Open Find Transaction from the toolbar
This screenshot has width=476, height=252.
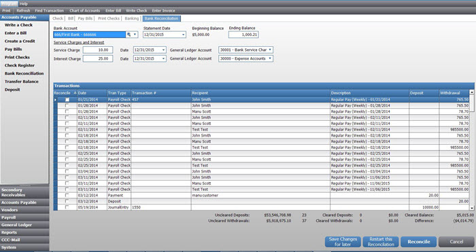tap(49, 11)
